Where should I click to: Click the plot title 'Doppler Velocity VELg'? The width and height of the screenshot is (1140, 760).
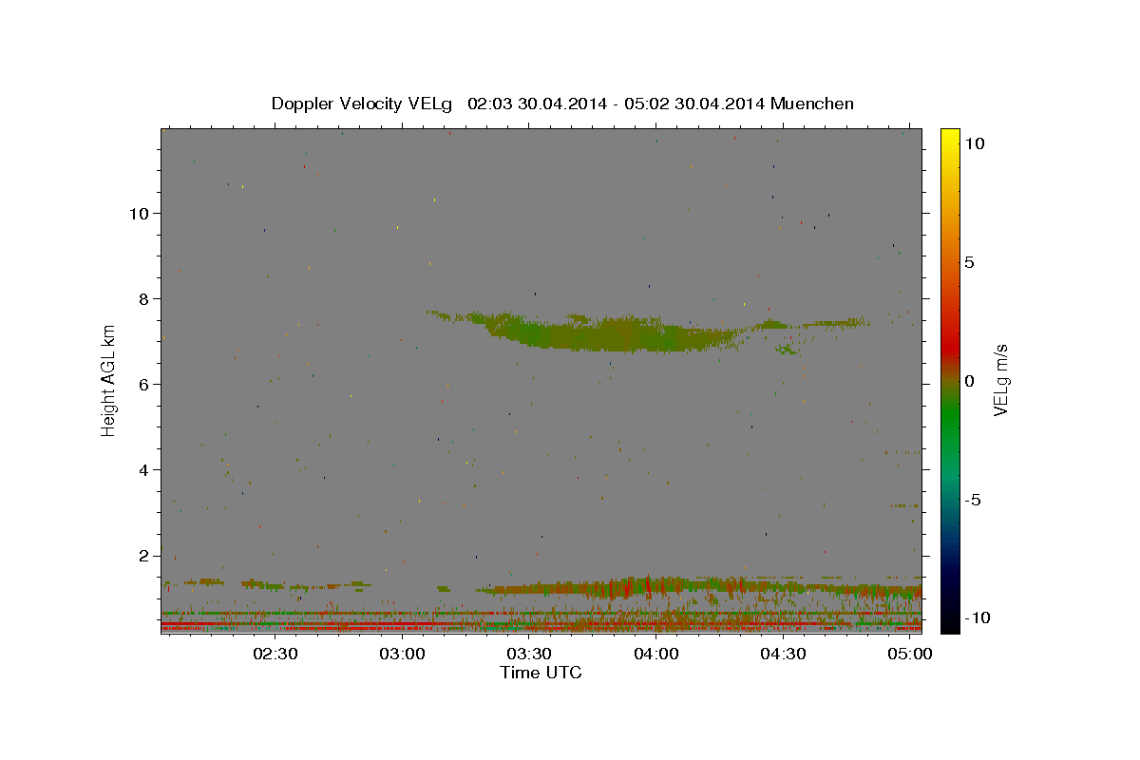point(362,104)
